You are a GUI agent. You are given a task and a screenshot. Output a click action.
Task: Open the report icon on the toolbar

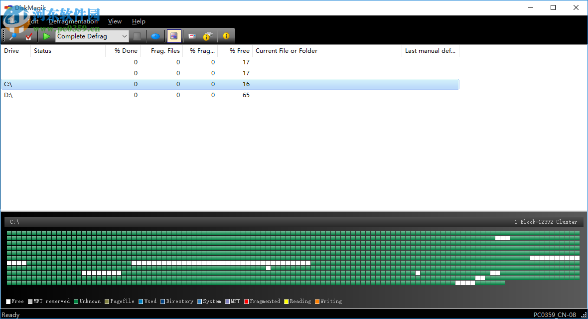pos(191,36)
